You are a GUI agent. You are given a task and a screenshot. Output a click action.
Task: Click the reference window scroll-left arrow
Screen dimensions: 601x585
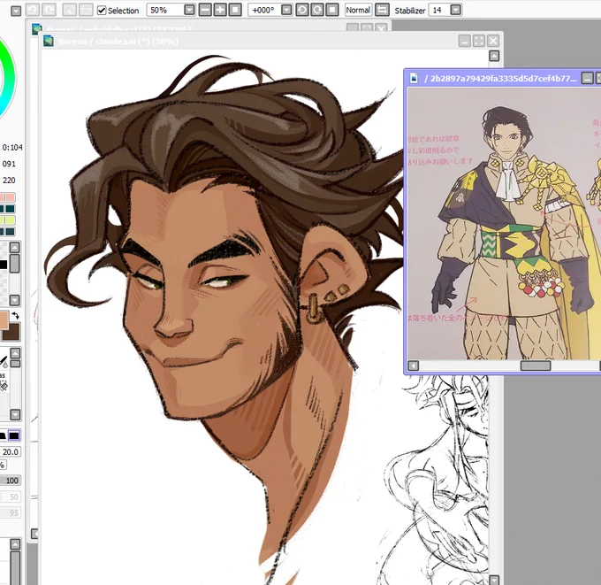[x=413, y=366]
